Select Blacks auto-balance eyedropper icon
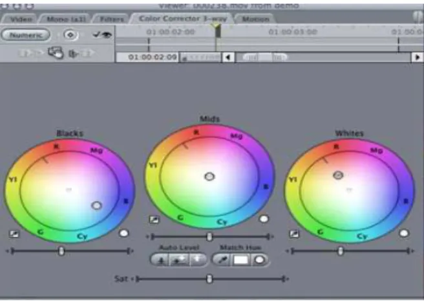The image size is (424, 301). click(14, 234)
